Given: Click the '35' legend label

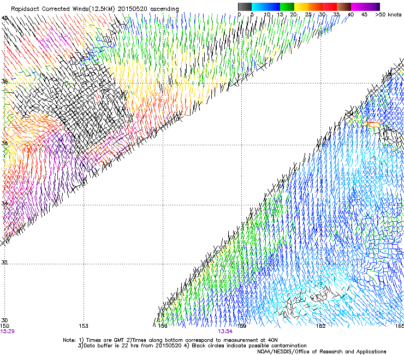Looking at the screenshot, I should tap(336, 15).
